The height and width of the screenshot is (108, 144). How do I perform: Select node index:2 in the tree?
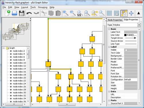click(x=19, y=51)
